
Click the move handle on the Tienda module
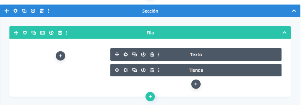click(x=117, y=70)
